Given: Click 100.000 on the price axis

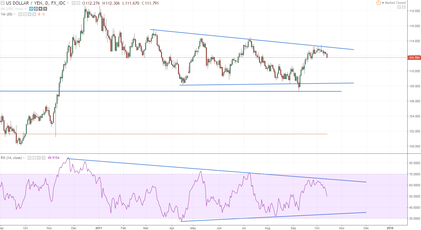Looking at the screenshot, I should click(414, 146).
